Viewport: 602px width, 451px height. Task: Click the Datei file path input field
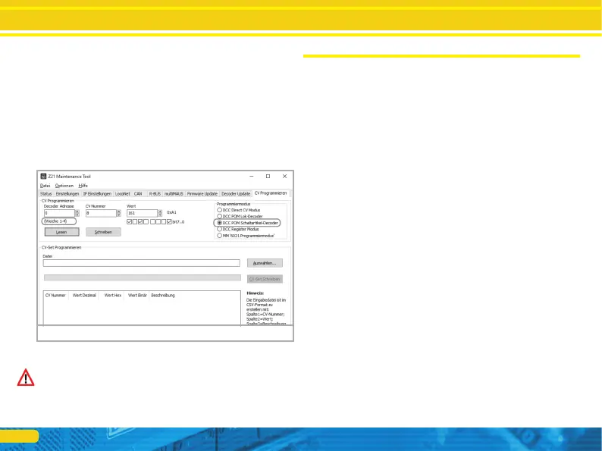click(141, 263)
